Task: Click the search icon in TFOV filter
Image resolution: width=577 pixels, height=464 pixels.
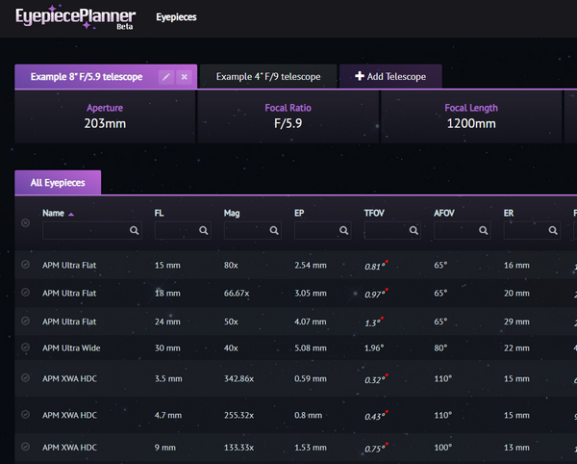Action: [x=414, y=230]
